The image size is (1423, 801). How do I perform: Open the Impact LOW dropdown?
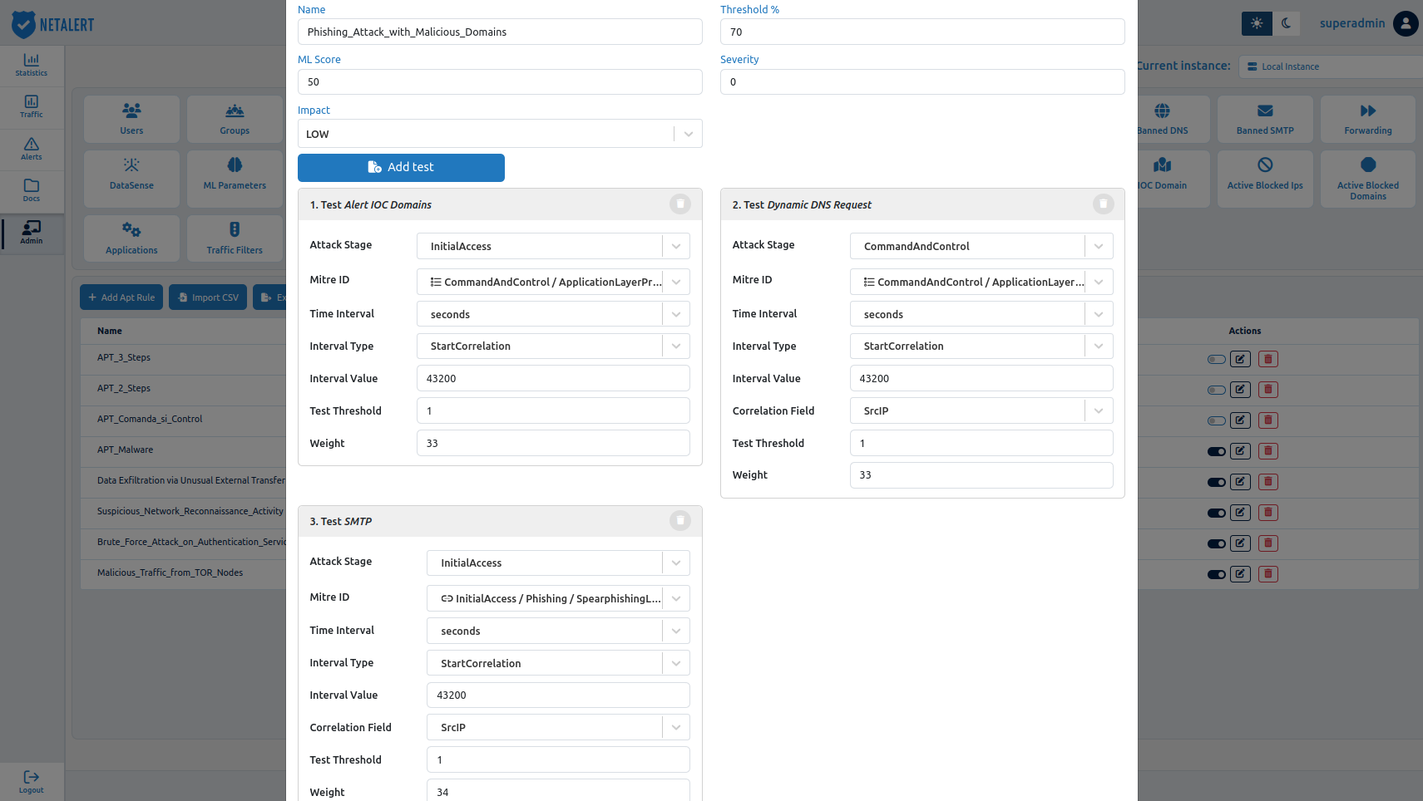[x=500, y=134]
